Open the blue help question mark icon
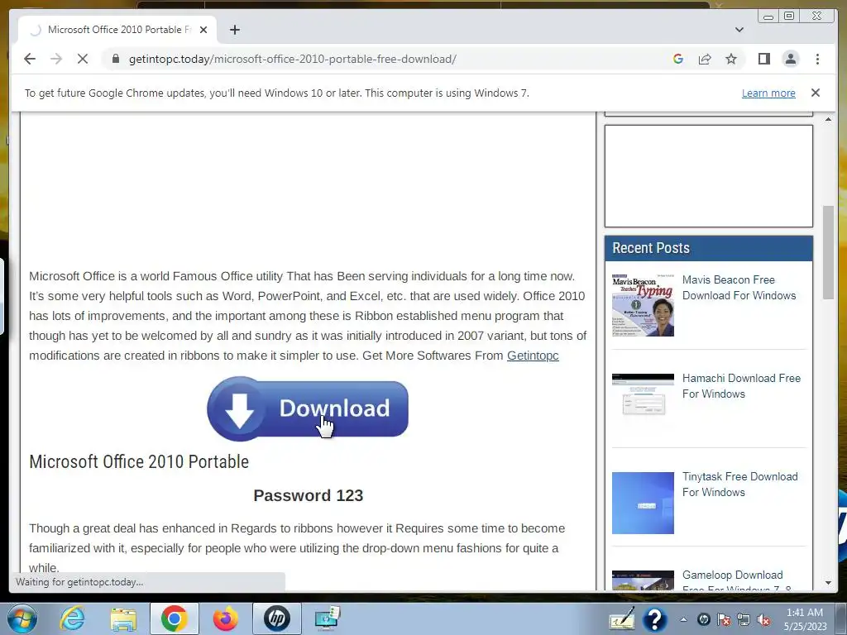The image size is (847, 635). [654, 619]
